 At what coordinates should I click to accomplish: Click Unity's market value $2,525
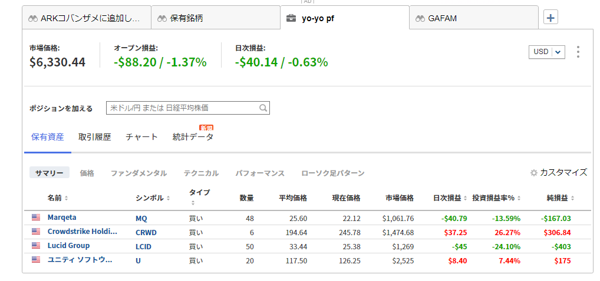[403, 261]
